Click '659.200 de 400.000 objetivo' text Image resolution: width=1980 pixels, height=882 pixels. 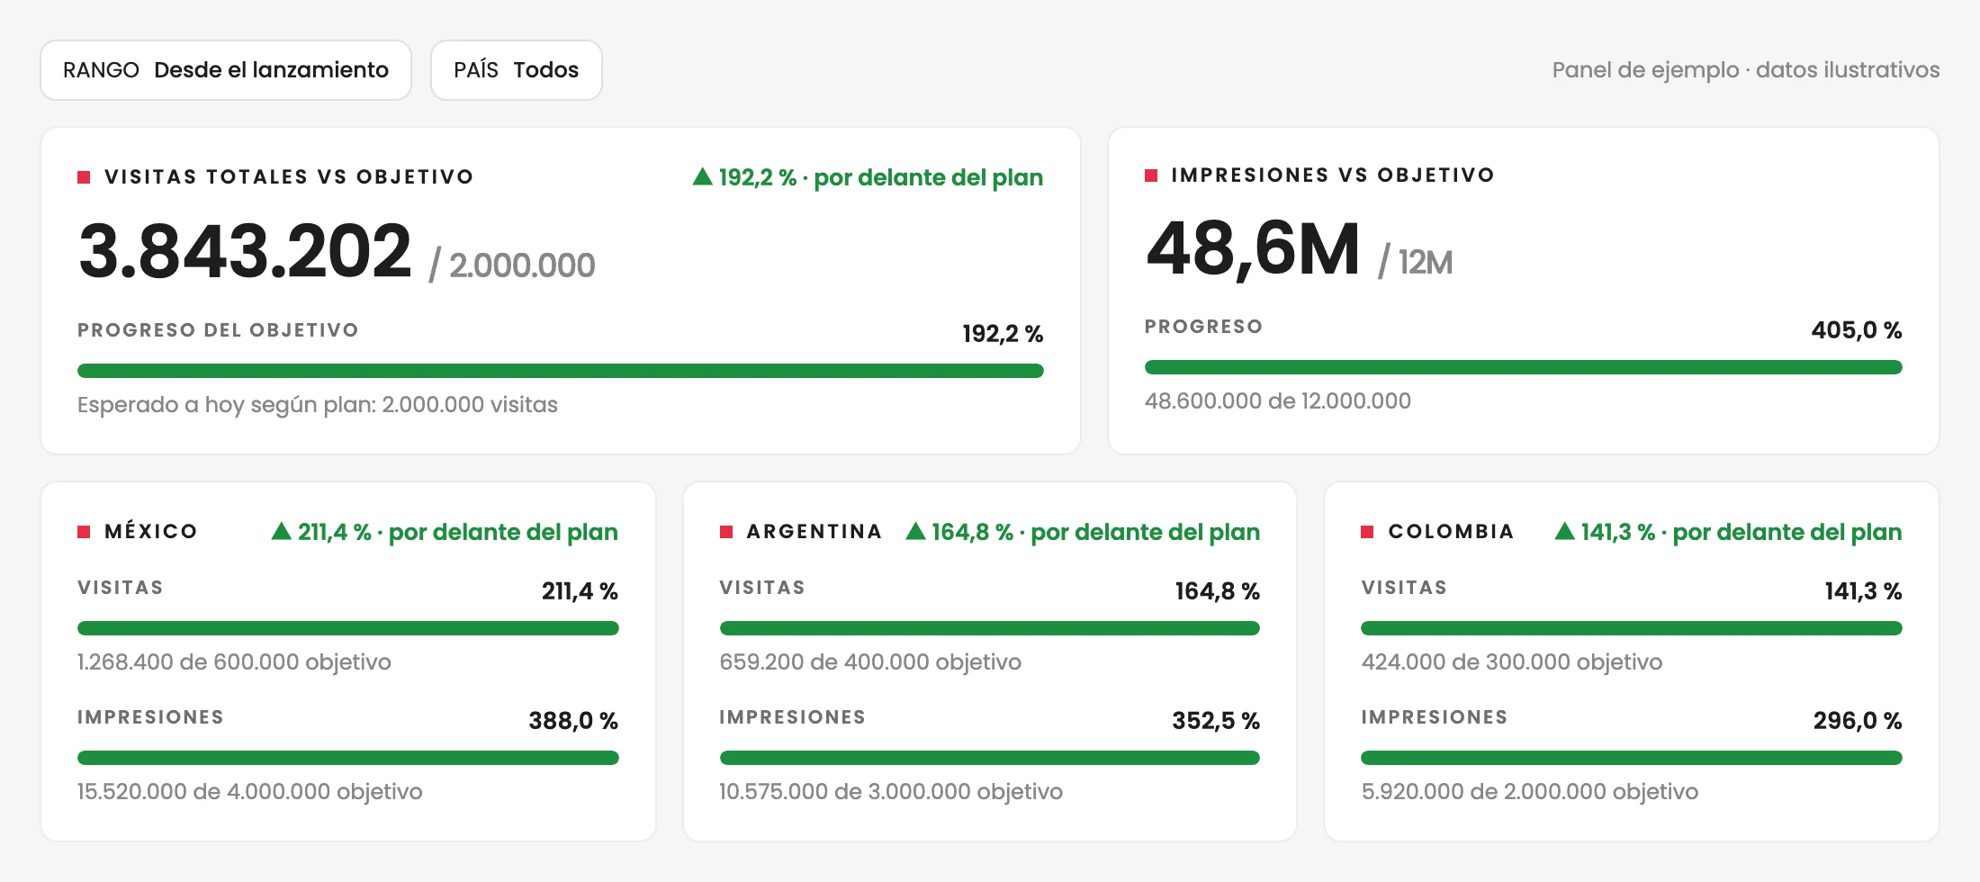[x=870, y=662]
